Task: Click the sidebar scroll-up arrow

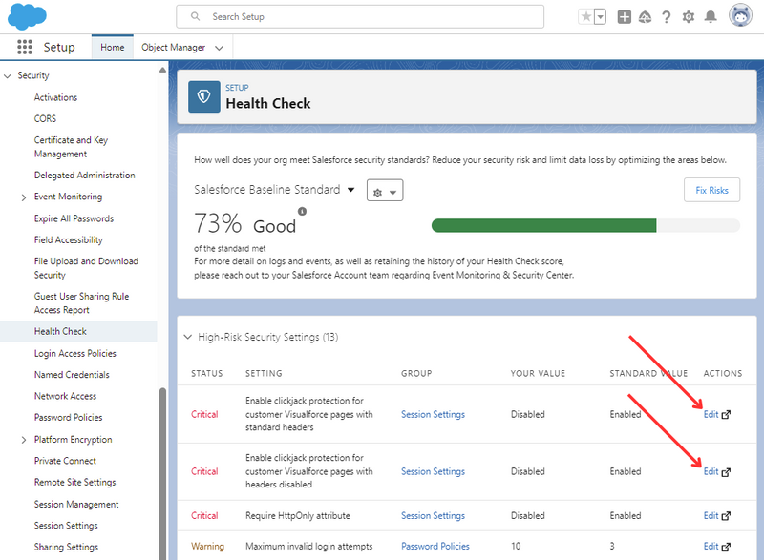Action: [162, 71]
